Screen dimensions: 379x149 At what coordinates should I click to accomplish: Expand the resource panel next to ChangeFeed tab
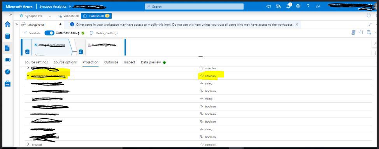(x=16, y=25)
